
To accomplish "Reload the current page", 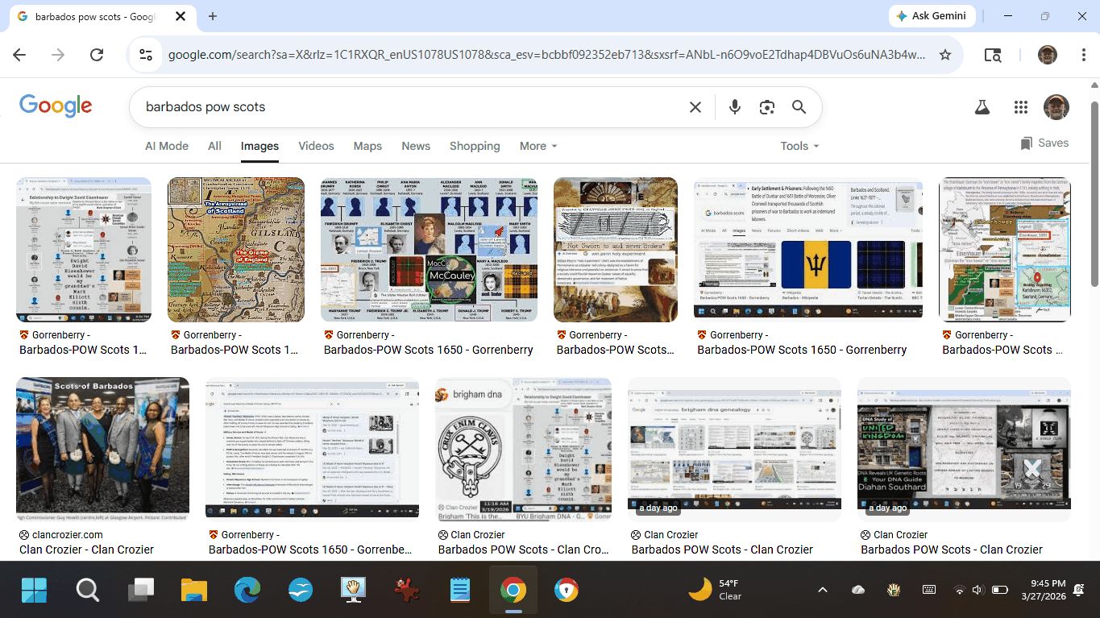I will pyautogui.click(x=97, y=55).
